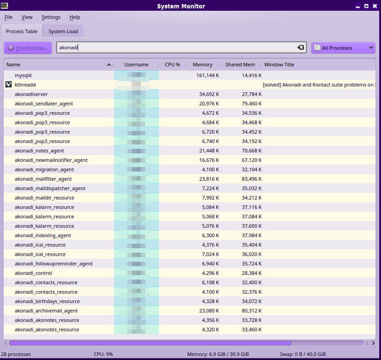Click the process filter list icon
The width and height of the screenshot is (381, 360).
coord(317,48)
